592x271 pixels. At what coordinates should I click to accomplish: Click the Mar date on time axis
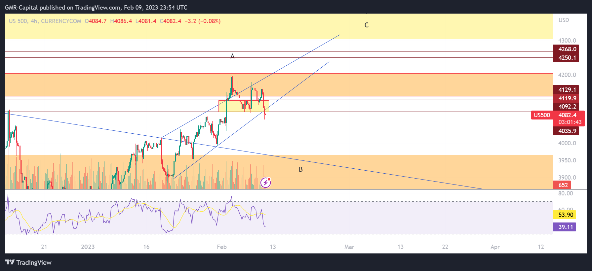(349, 247)
